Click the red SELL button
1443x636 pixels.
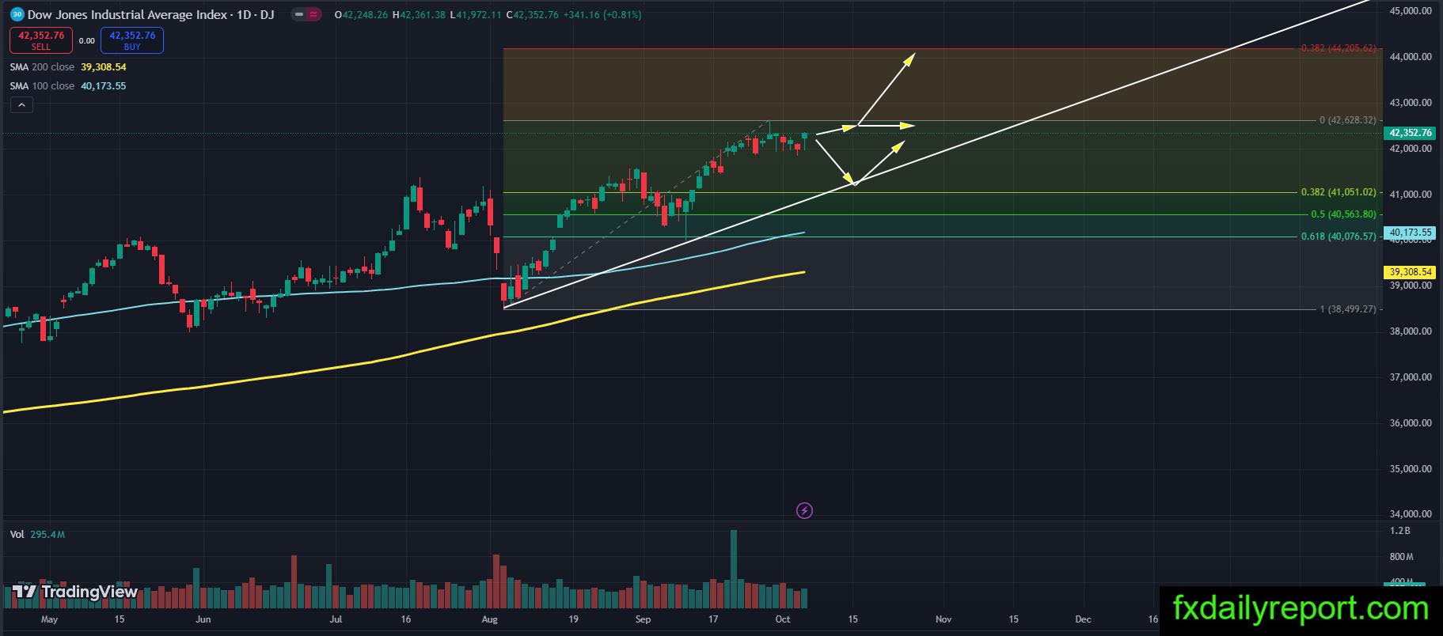[x=41, y=40]
